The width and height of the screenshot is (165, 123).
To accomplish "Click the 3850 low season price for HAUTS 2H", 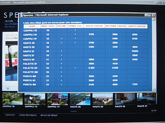I will coord(91,59).
